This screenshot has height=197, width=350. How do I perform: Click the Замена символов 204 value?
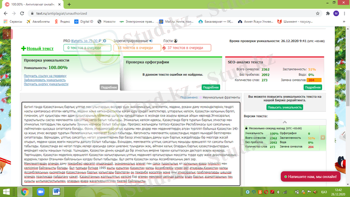[x=314, y=80]
